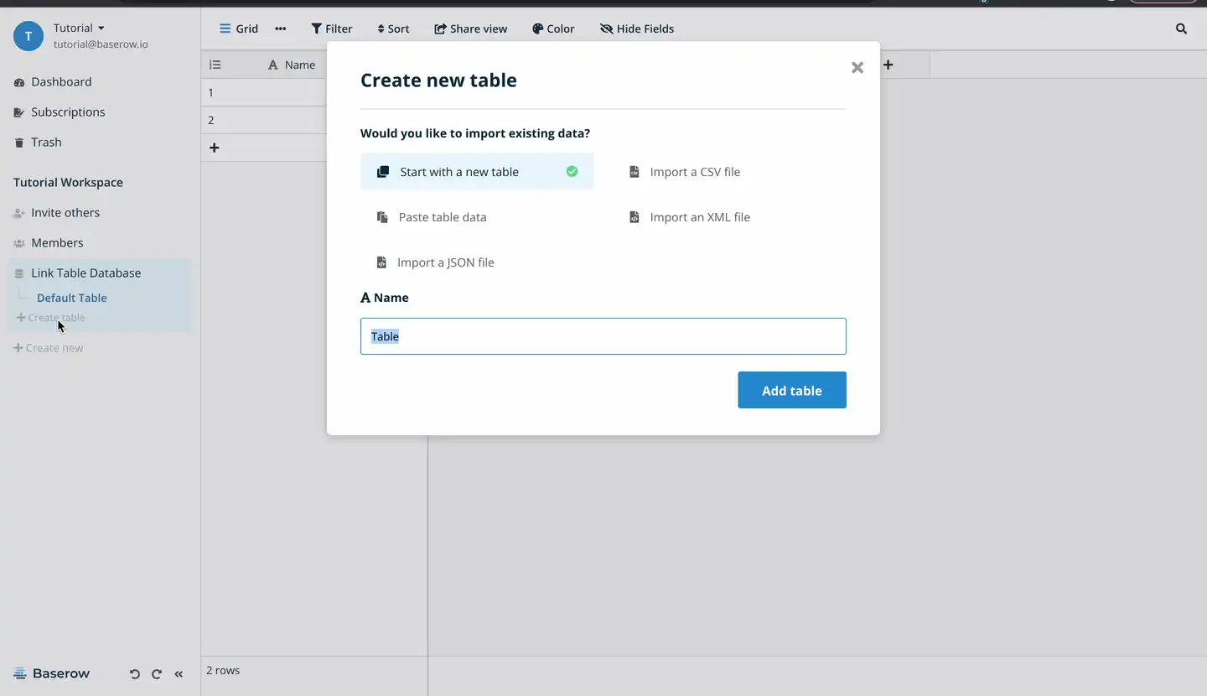This screenshot has width=1207, height=696.
Task: Open the Sort settings
Action: [x=393, y=28]
